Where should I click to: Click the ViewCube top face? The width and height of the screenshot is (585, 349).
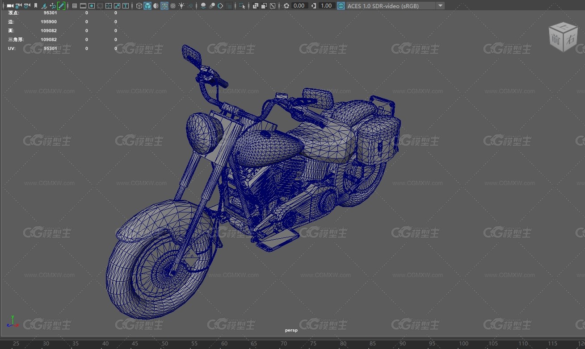(564, 26)
